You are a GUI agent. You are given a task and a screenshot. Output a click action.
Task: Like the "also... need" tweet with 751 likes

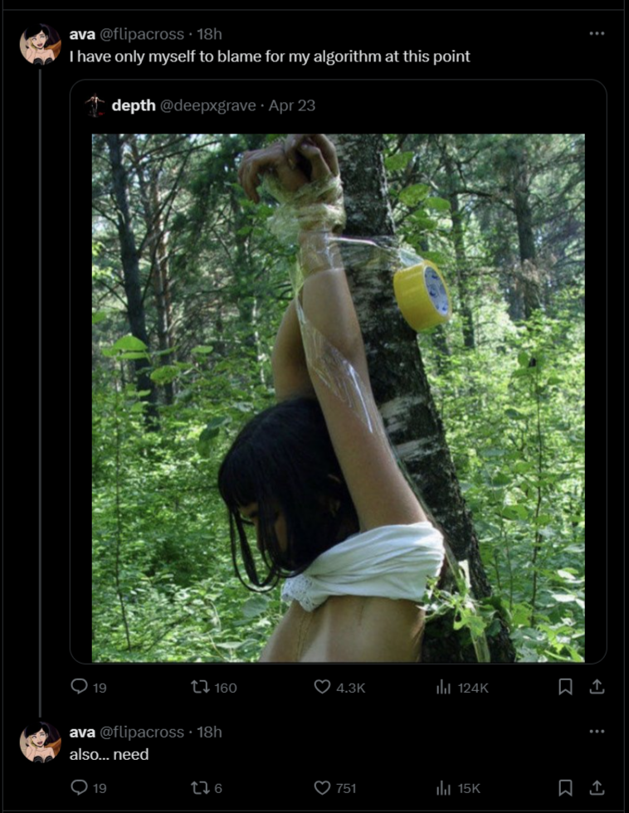coord(322,788)
